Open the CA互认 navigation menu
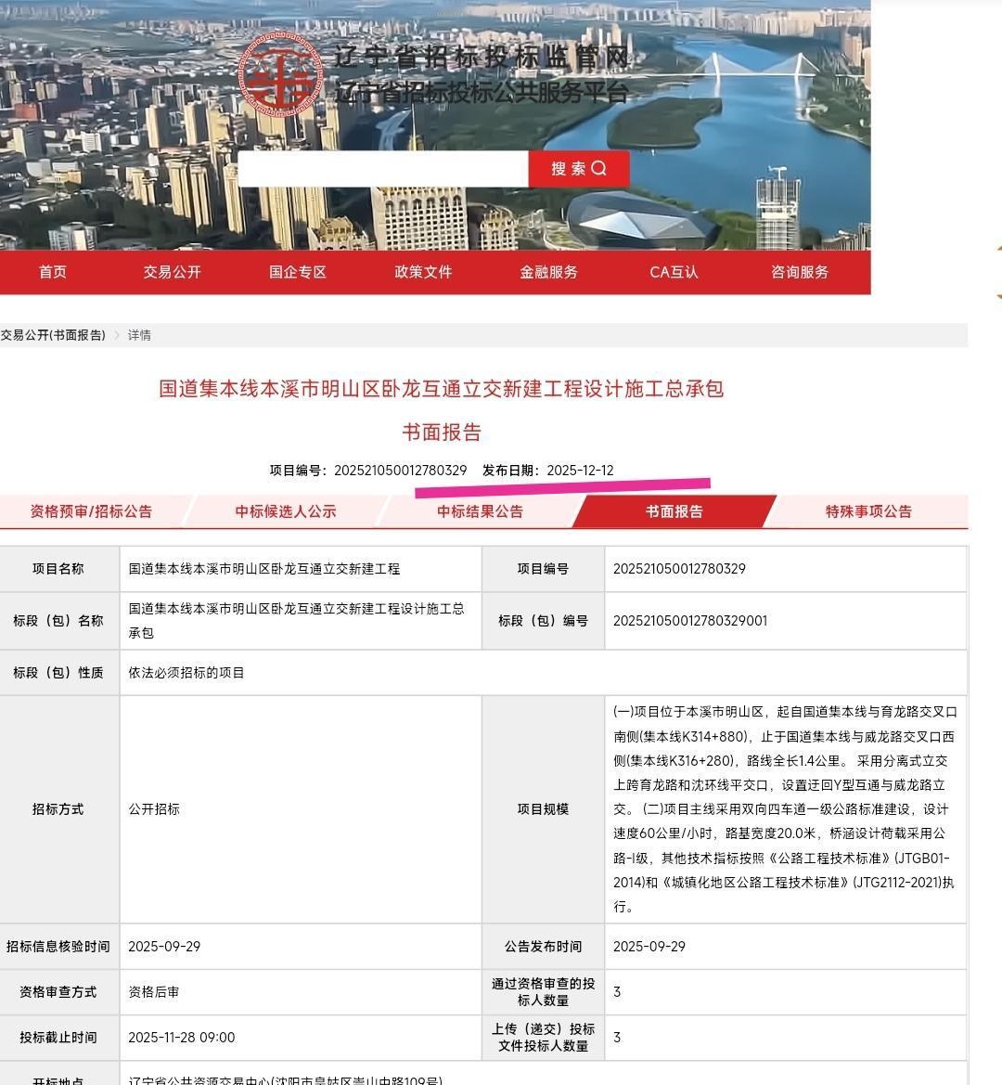The height and width of the screenshot is (1085, 1002). coord(673,272)
